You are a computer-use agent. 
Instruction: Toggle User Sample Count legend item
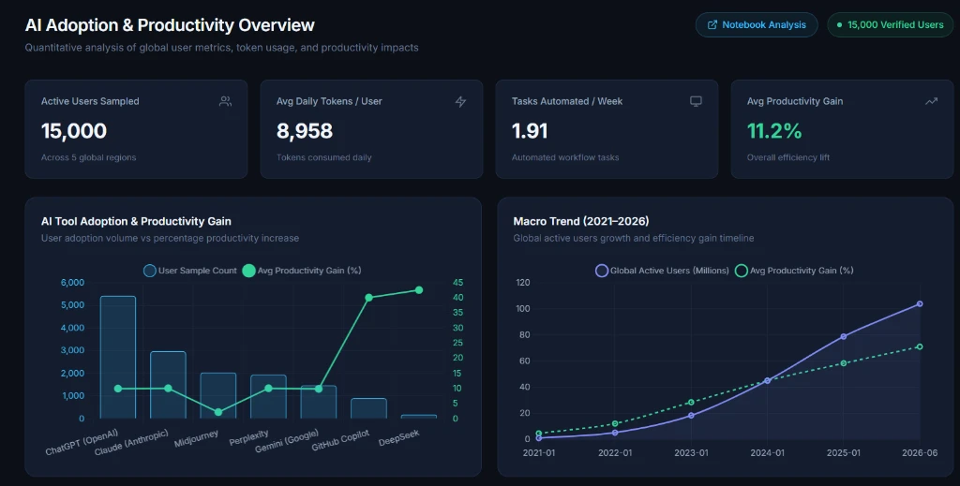point(189,271)
